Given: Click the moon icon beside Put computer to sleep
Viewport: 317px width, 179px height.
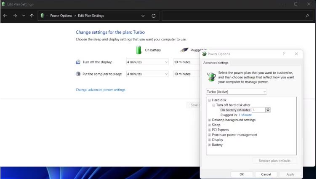Looking at the screenshot, I should tap(78, 74).
